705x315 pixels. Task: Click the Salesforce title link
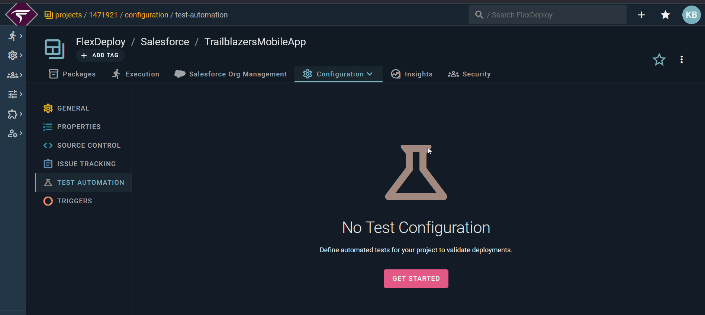click(x=165, y=42)
